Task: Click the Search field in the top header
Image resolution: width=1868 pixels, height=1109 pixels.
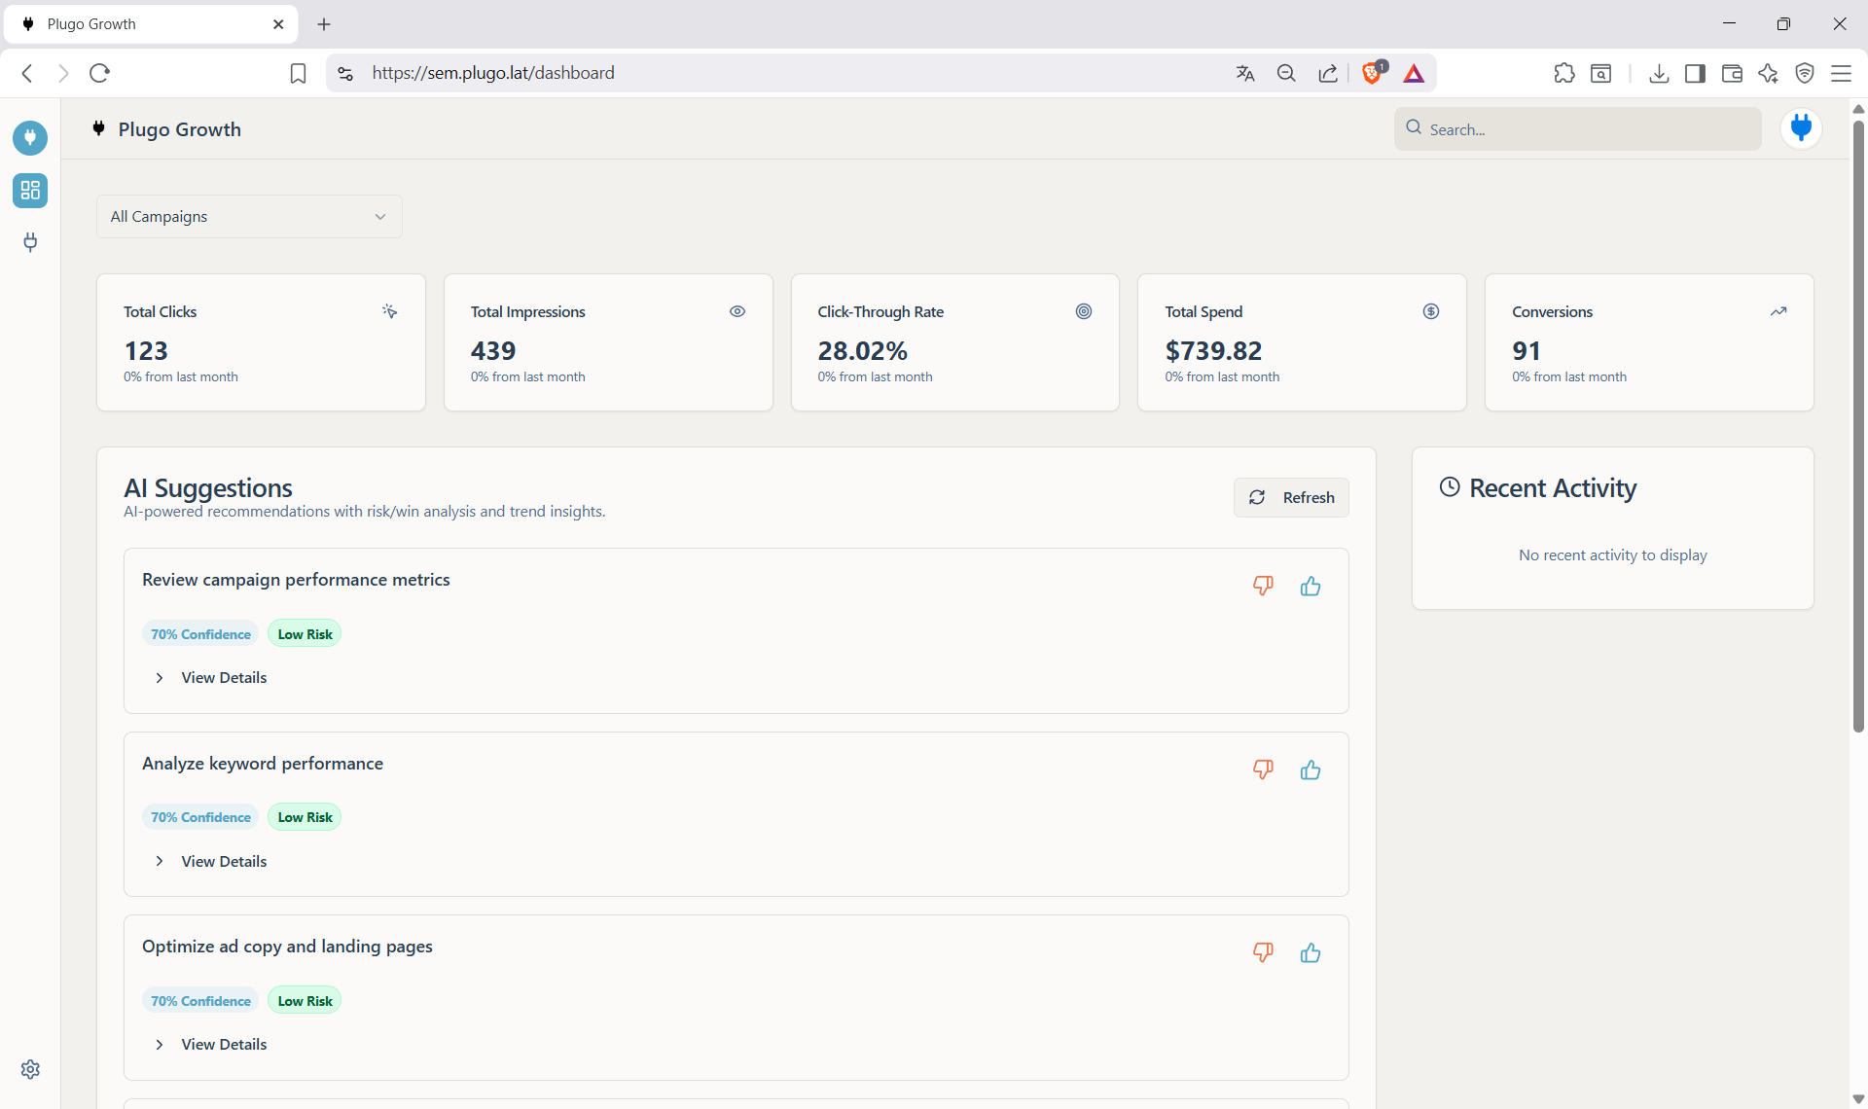Action: point(1576,128)
